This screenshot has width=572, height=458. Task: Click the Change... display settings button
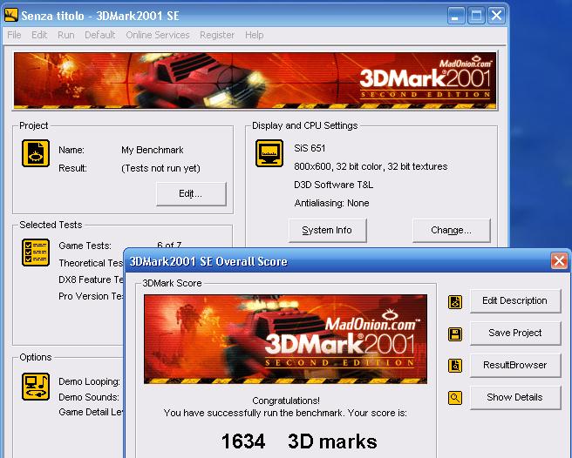(x=452, y=230)
